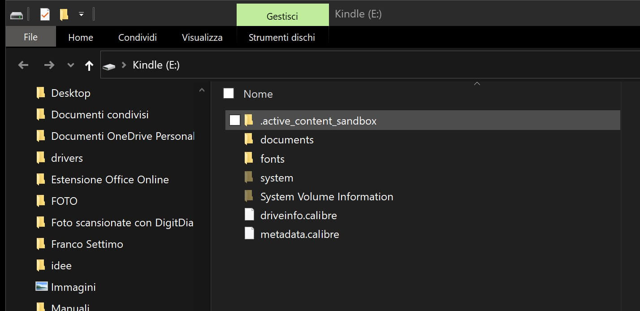Select the FOTO folder in the sidebar
640x311 pixels.
[64, 201]
